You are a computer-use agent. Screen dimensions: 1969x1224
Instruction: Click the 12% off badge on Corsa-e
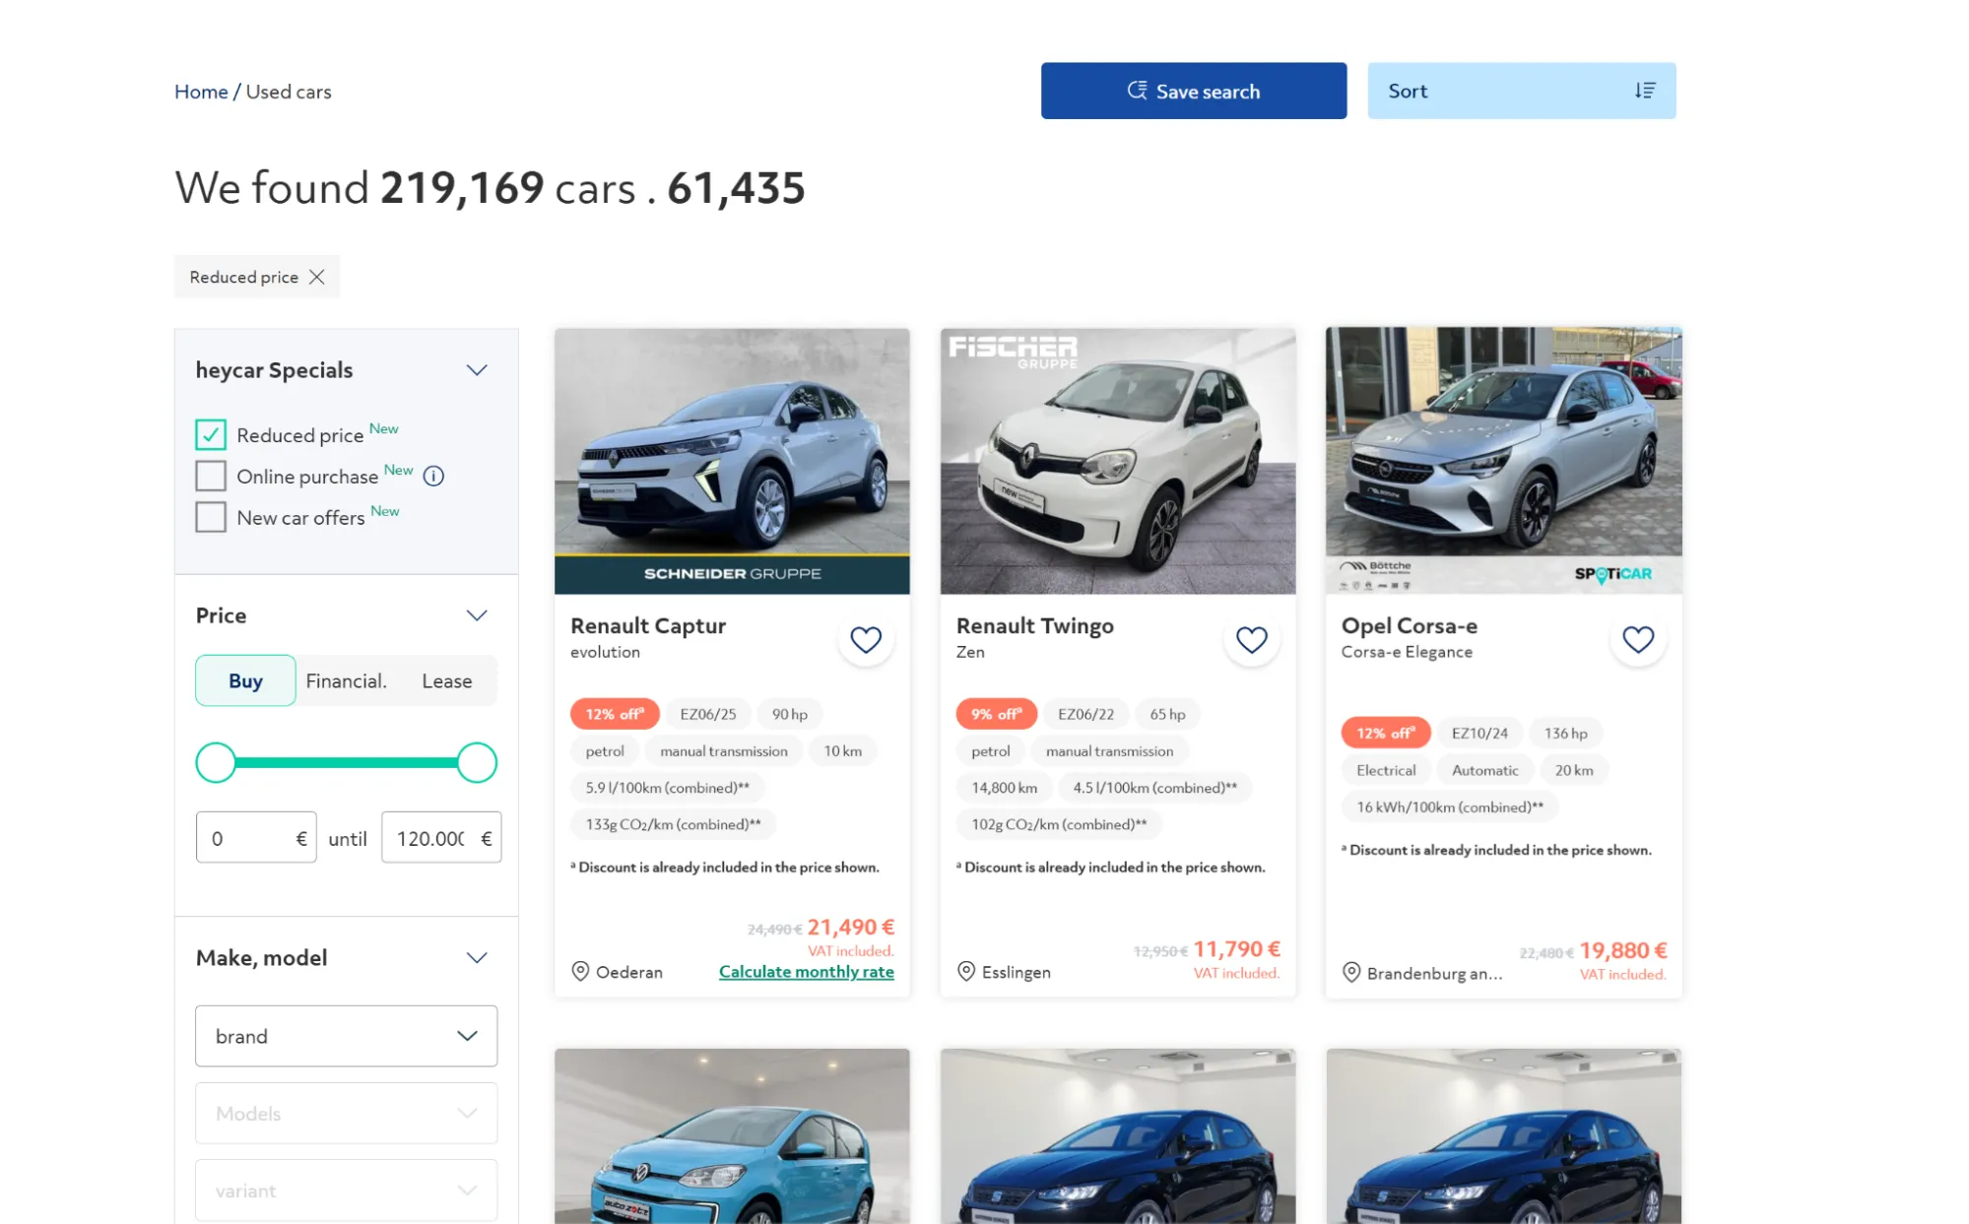(x=1385, y=733)
